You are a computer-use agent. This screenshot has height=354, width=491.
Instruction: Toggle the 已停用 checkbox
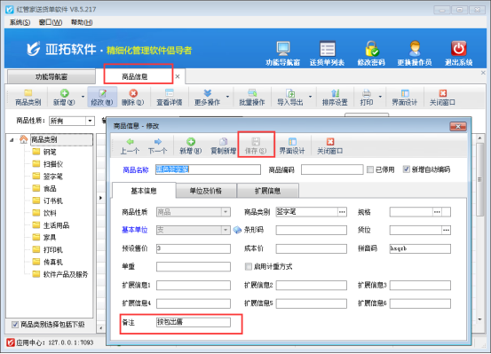pos(370,169)
